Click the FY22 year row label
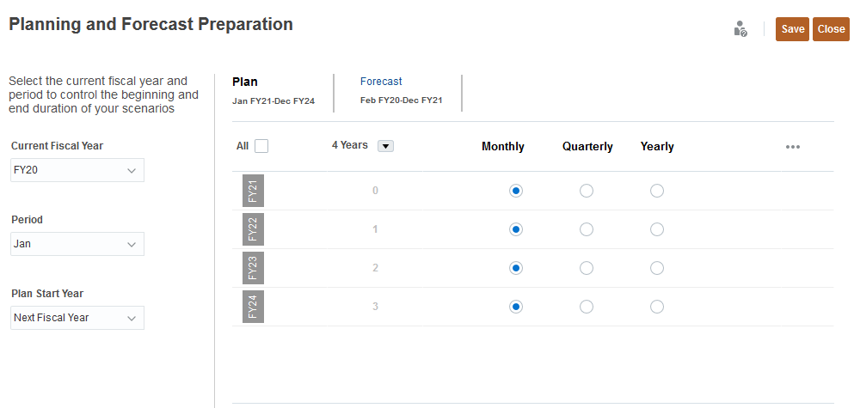Screen dimensions: 854x408 253,229
